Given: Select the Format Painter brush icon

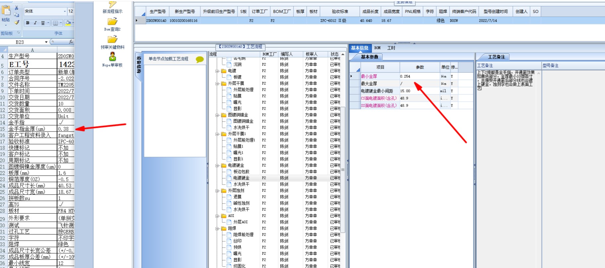Looking at the screenshot, I should tap(17, 22).
